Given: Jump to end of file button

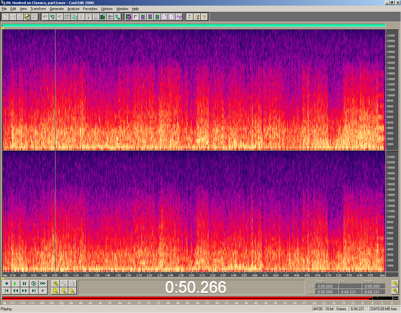Looking at the screenshot, I should pos(34,291).
